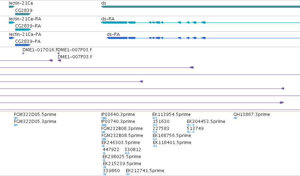Select the long teal ds gene bar
Viewport: 300px width, 176px height.
[201, 7]
